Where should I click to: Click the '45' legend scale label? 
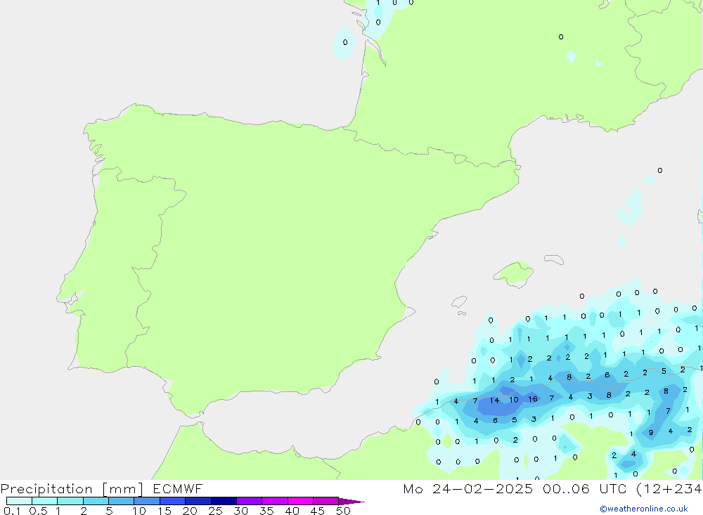tap(318, 511)
